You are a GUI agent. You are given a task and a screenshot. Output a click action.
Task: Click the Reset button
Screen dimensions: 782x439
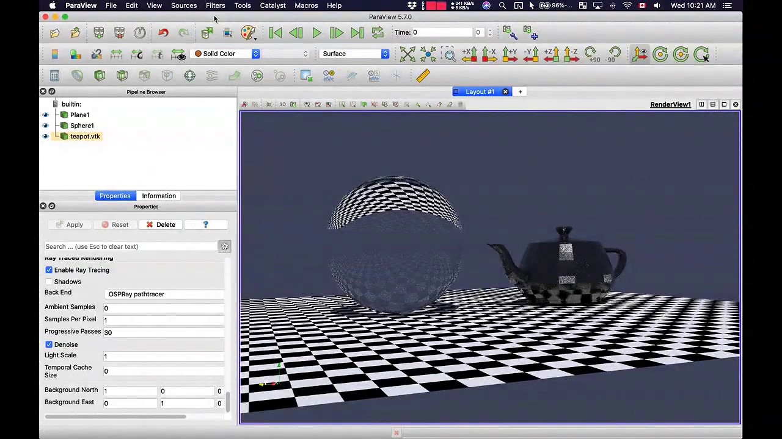115,224
